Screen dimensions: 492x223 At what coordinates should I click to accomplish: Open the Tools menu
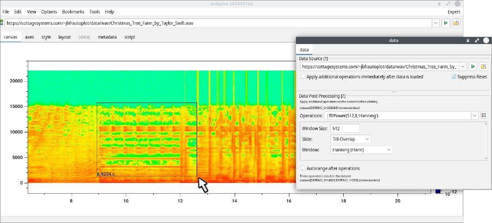coord(94,11)
